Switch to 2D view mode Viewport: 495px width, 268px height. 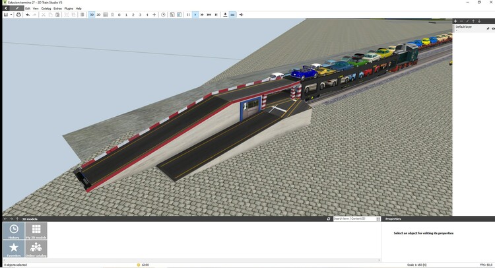coord(98,15)
